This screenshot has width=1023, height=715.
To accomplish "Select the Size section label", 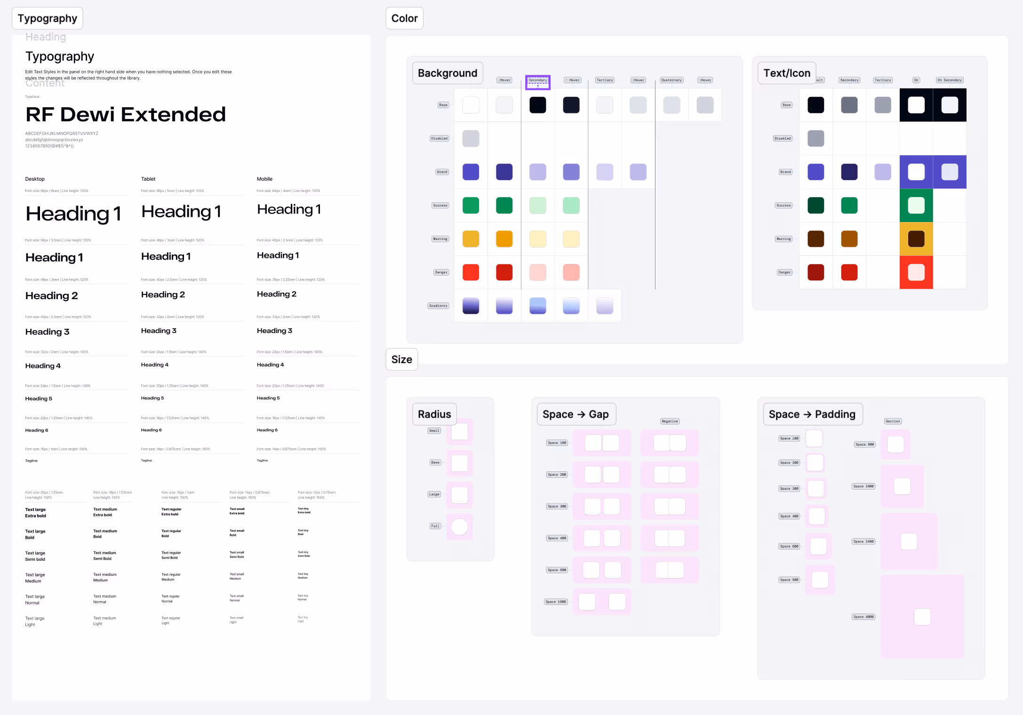I will [401, 359].
